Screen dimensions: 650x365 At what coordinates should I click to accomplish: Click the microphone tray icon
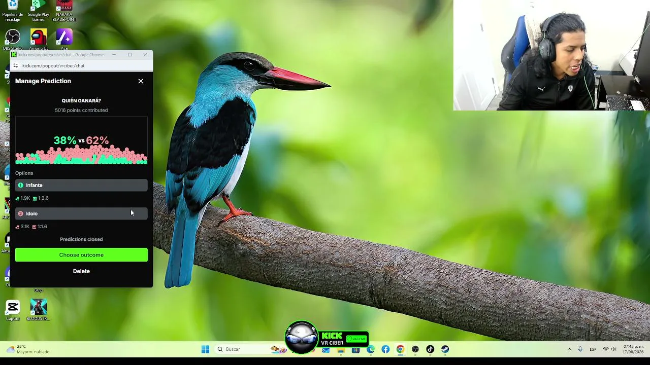click(580, 349)
